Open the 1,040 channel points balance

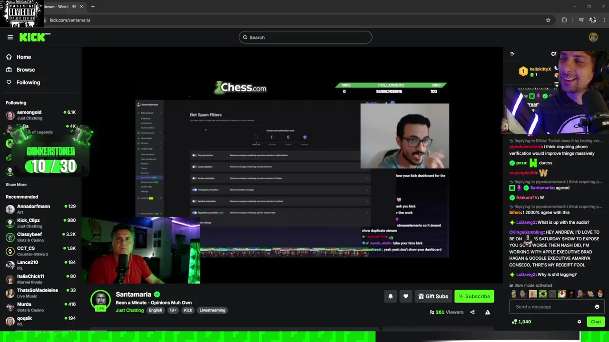[521, 322]
